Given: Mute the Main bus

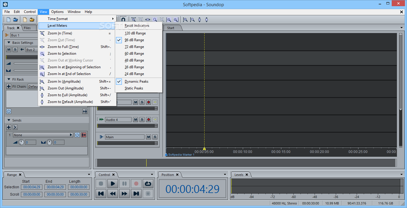Looking at the screenshot, I should [148, 137].
